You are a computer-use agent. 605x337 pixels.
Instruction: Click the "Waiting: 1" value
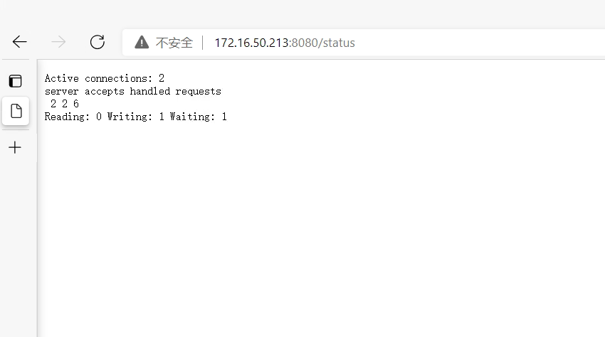pos(199,117)
